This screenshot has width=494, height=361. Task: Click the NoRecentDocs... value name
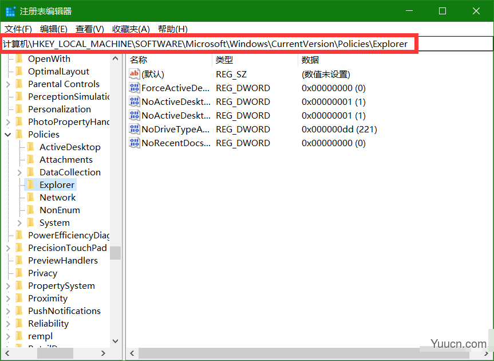click(176, 143)
